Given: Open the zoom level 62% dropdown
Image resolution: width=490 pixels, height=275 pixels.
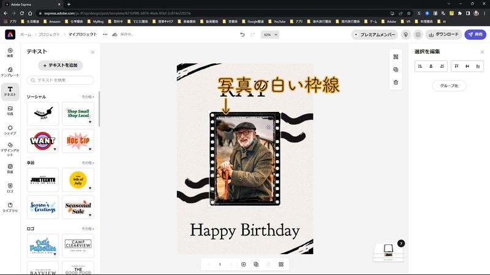Looking at the screenshot, I should [x=270, y=35].
